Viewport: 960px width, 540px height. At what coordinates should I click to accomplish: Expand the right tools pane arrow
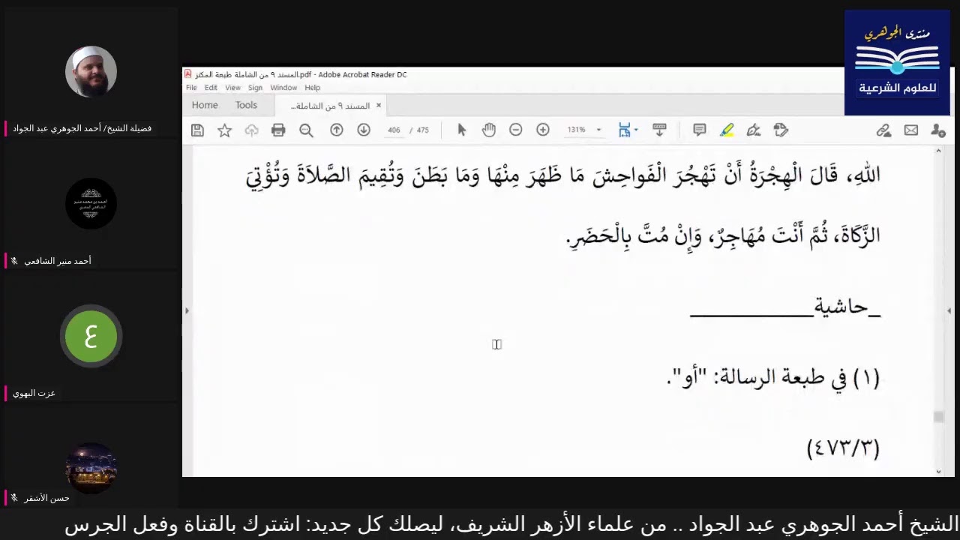[x=949, y=310]
